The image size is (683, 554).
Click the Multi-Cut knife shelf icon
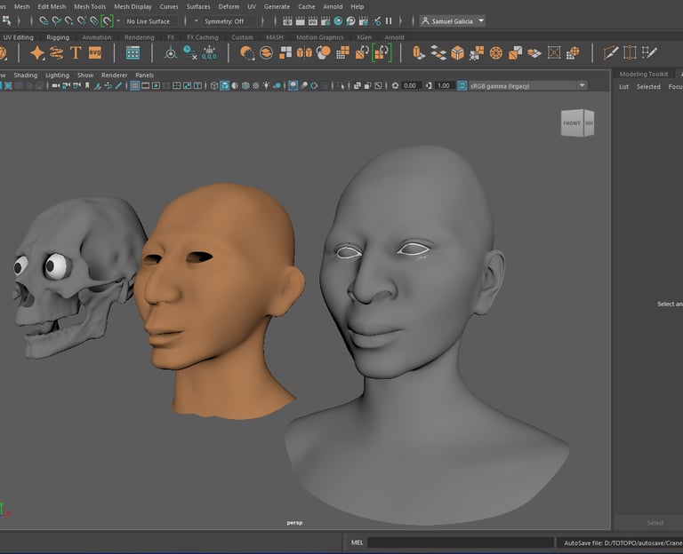point(611,53)
